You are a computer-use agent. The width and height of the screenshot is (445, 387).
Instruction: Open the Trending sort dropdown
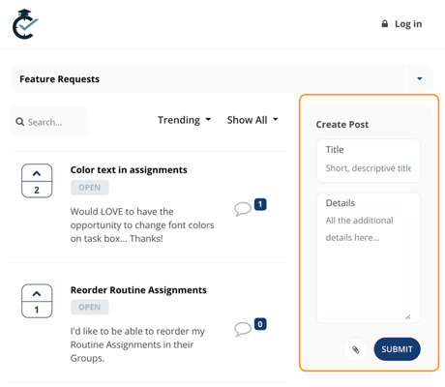(184, 120)
